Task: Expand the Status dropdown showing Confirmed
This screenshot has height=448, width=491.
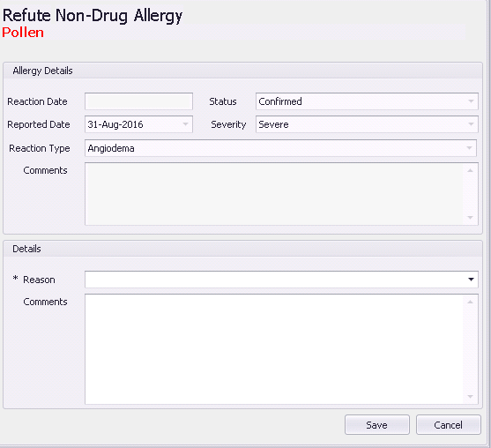Action: coord(471,101)
